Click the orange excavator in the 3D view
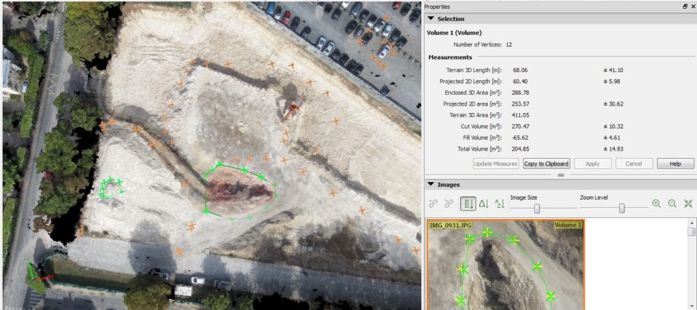Viewport: 697px width, 310px height. pyautogui.click(x=293, y=108)
